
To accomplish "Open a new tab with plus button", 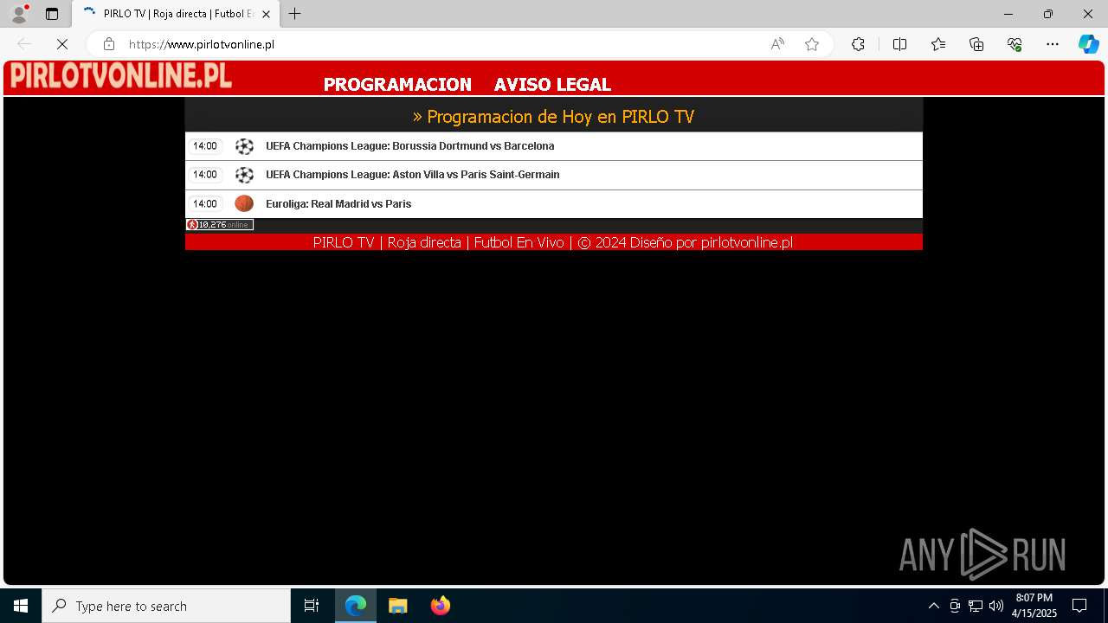I will [x=295, y=14].
